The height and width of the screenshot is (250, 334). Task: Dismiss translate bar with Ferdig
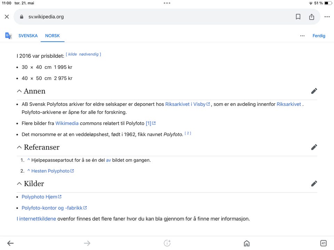pos(319,35)
